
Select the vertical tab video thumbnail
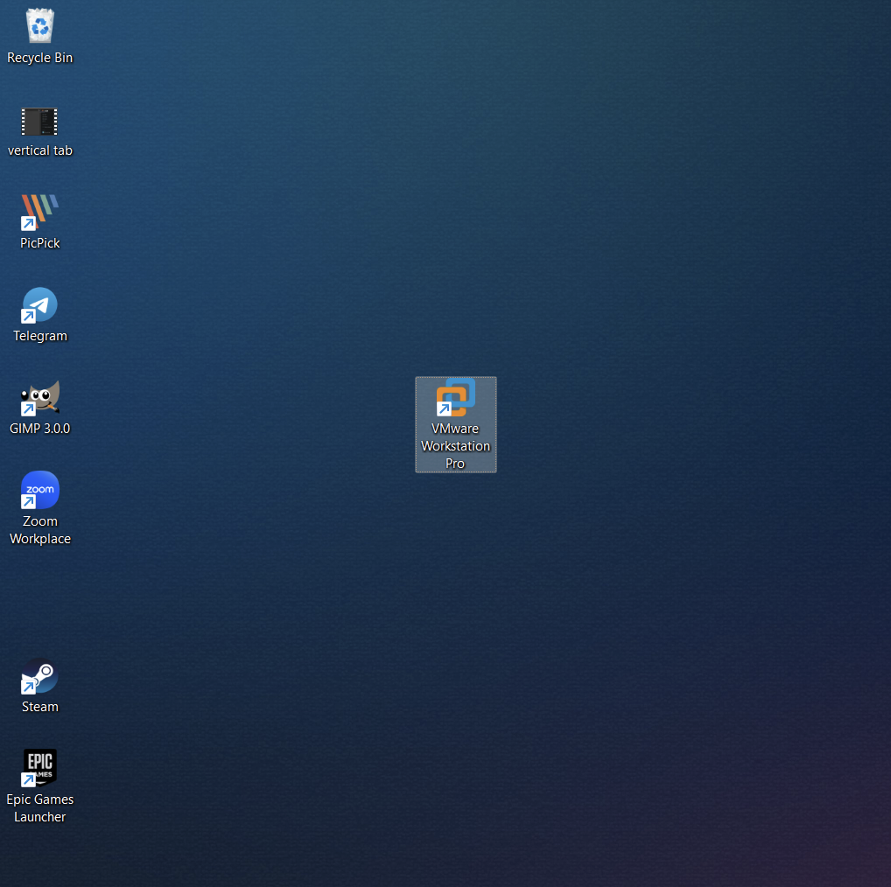[39, 122]
